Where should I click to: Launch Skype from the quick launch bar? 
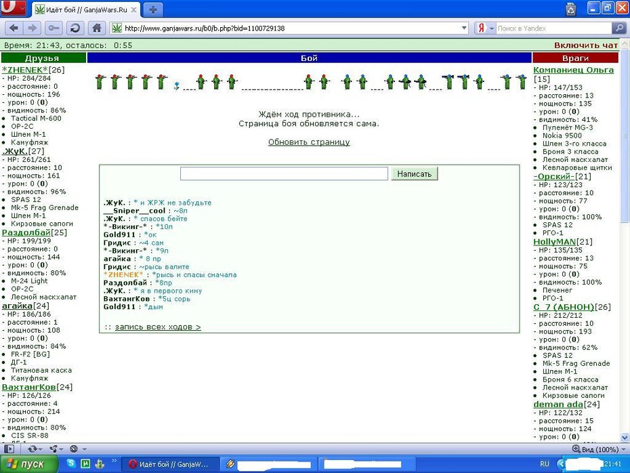click(x=71, y=464)
